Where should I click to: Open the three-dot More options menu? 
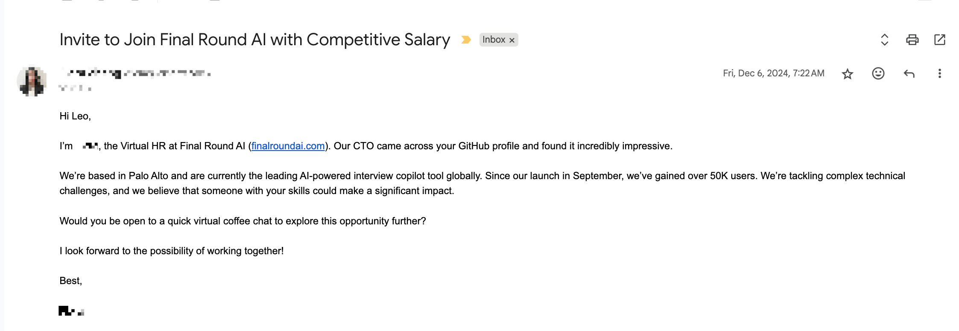[939, 73]
